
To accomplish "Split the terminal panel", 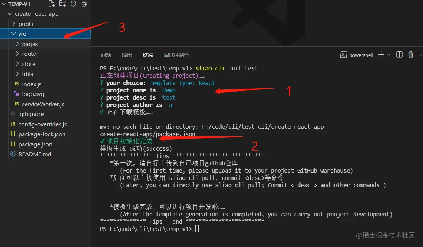I will 399,55.
